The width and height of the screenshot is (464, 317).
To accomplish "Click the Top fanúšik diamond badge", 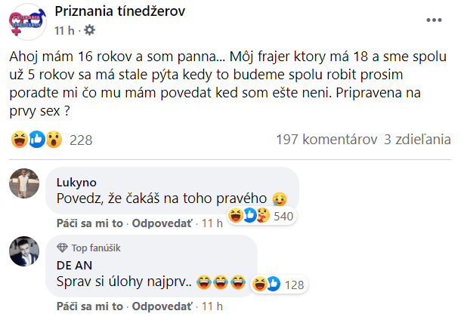I will 62,248.
